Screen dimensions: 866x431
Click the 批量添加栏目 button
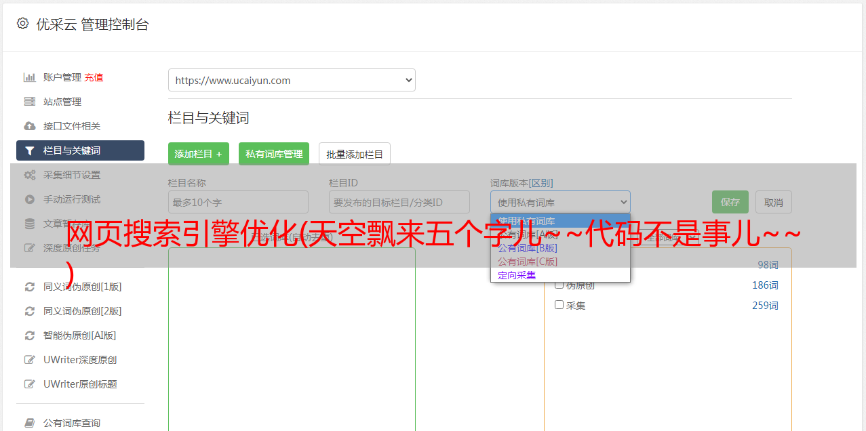click(355, 154)
